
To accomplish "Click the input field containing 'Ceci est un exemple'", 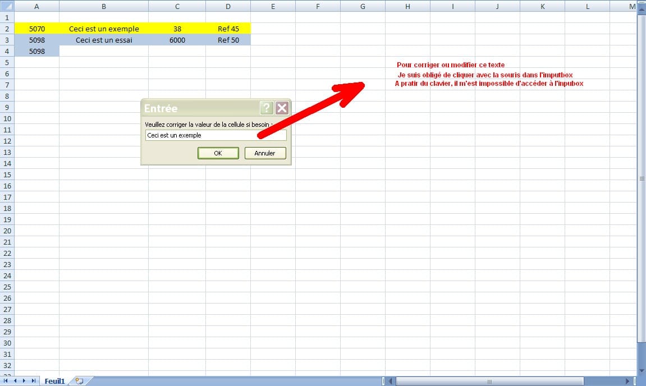I will tap(216, 135).
